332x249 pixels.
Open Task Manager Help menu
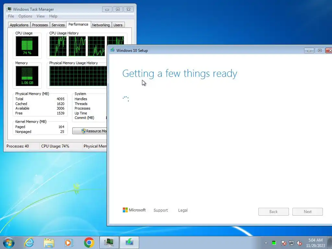point(53,16)
